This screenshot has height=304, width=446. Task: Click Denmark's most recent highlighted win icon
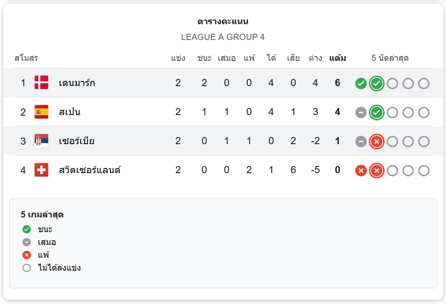[x=377, y=83]
